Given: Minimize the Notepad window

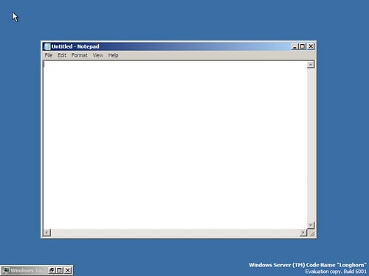Looking at the screenshot, I should (x=294, y=46).
